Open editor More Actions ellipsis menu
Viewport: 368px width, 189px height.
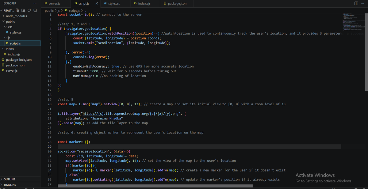tap(363, 3)
